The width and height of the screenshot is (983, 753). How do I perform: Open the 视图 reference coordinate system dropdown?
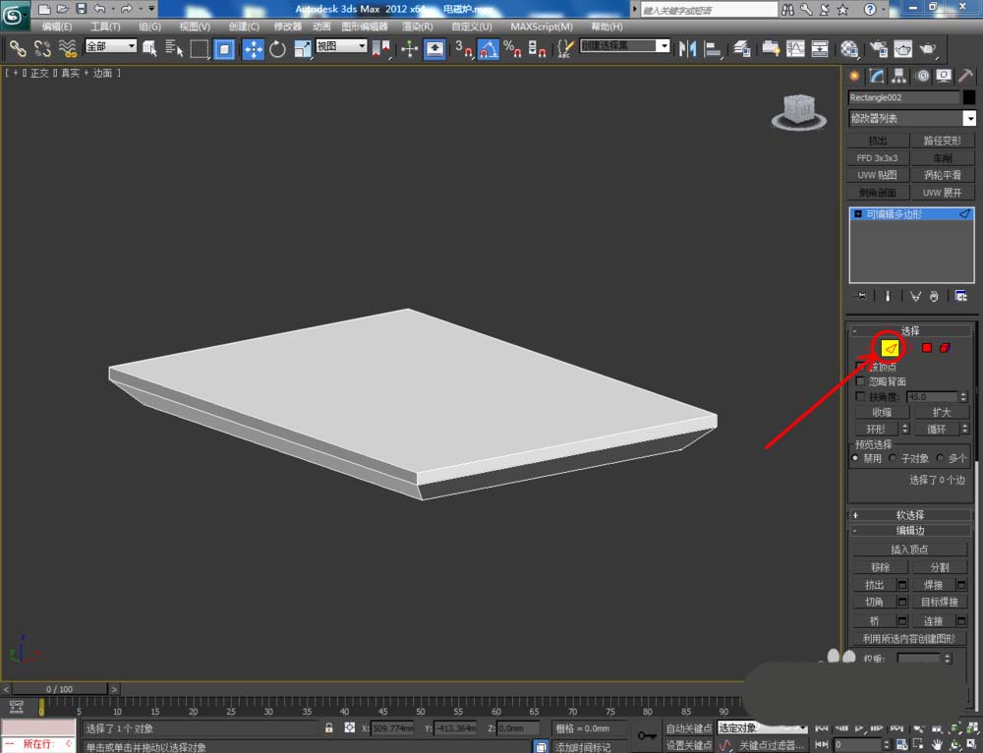[341, 46]
